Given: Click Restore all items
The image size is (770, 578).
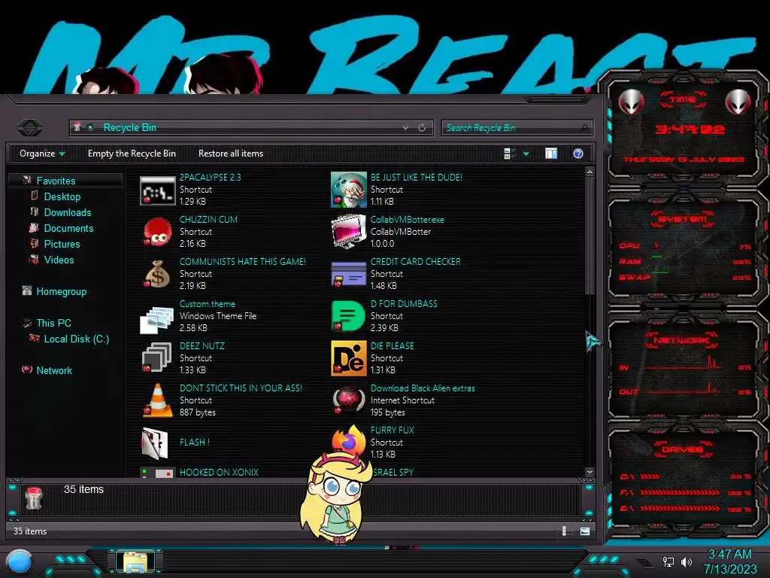Looking at the screenshot, I should pos(231,154).
